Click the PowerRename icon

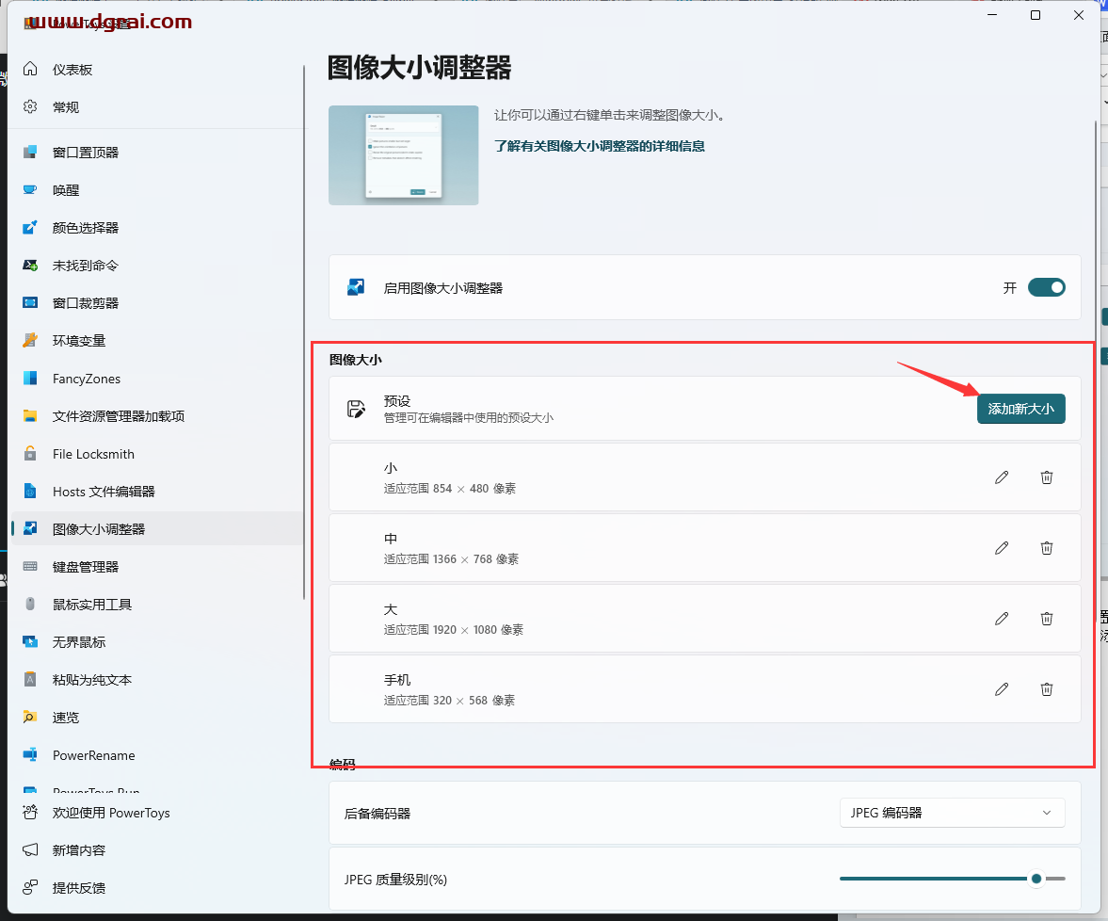coord(30,755)
